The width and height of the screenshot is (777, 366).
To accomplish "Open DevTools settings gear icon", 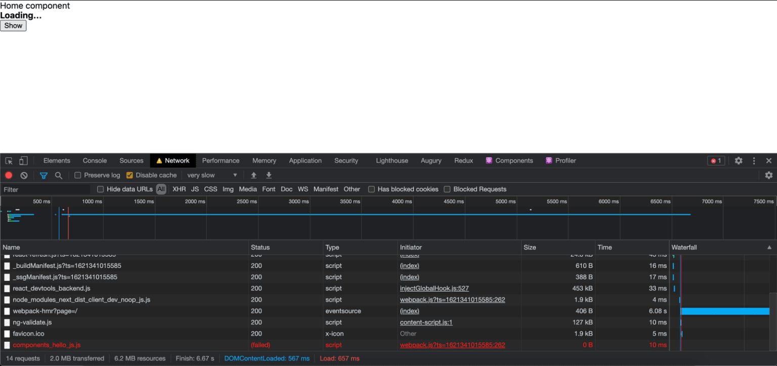I will click(x=739, y=161).
